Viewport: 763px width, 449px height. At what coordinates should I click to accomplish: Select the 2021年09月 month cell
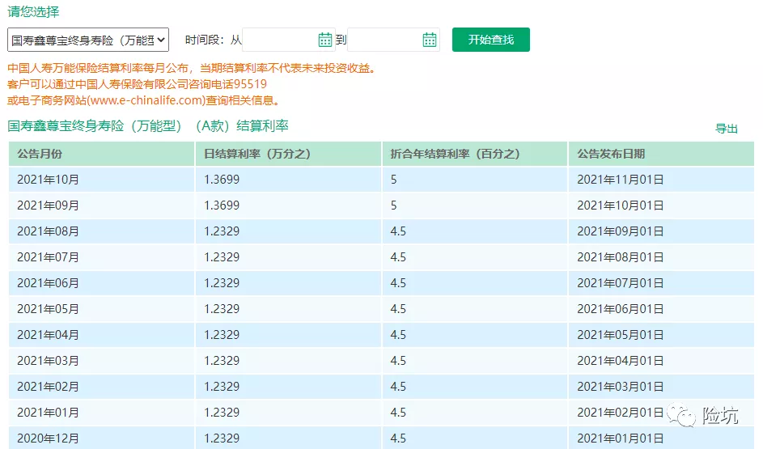101,205
